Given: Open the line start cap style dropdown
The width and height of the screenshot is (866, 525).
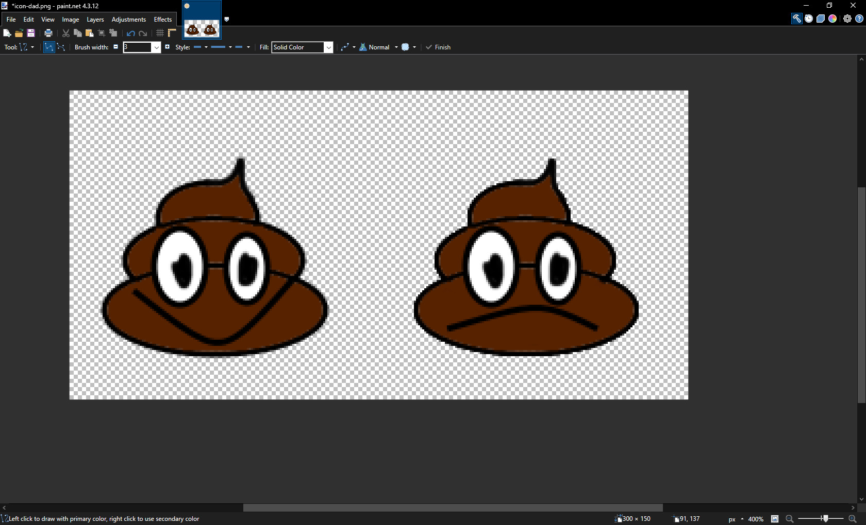Looking at the screenshot, I should (201, 47).
